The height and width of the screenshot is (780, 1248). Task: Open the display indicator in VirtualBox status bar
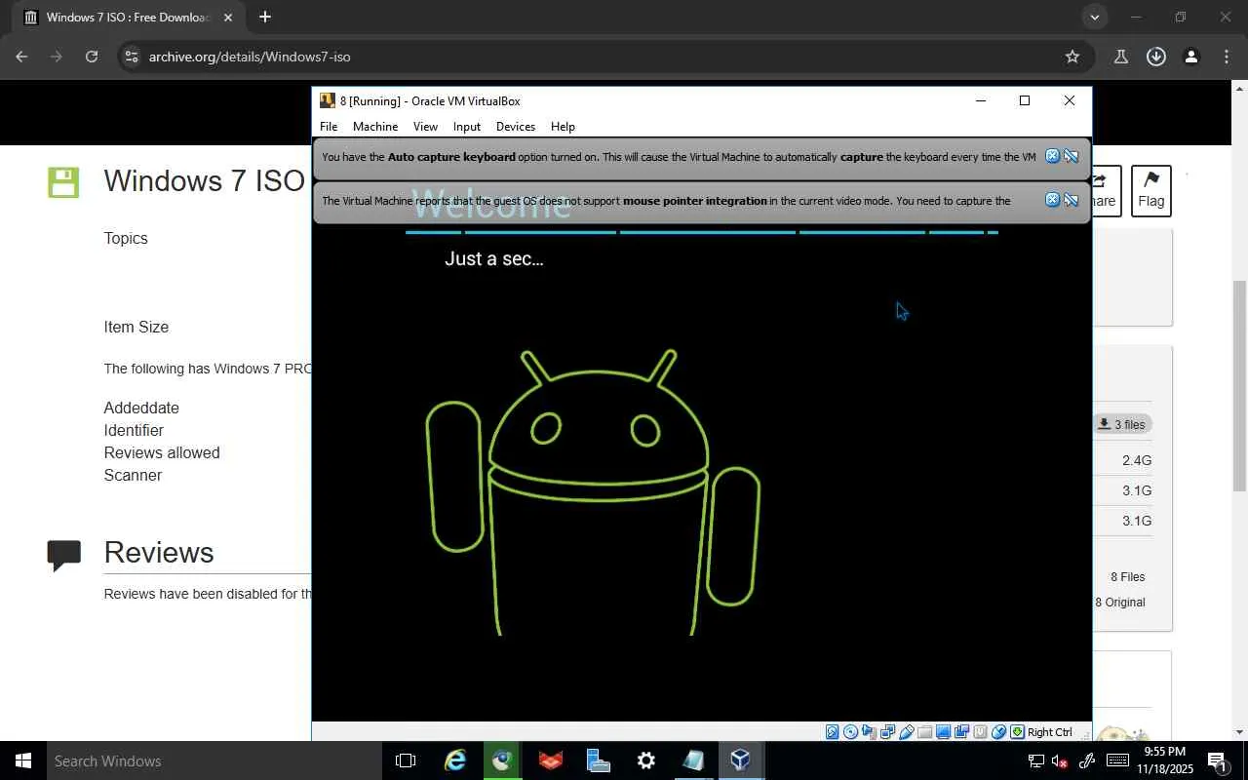(943, 732)
